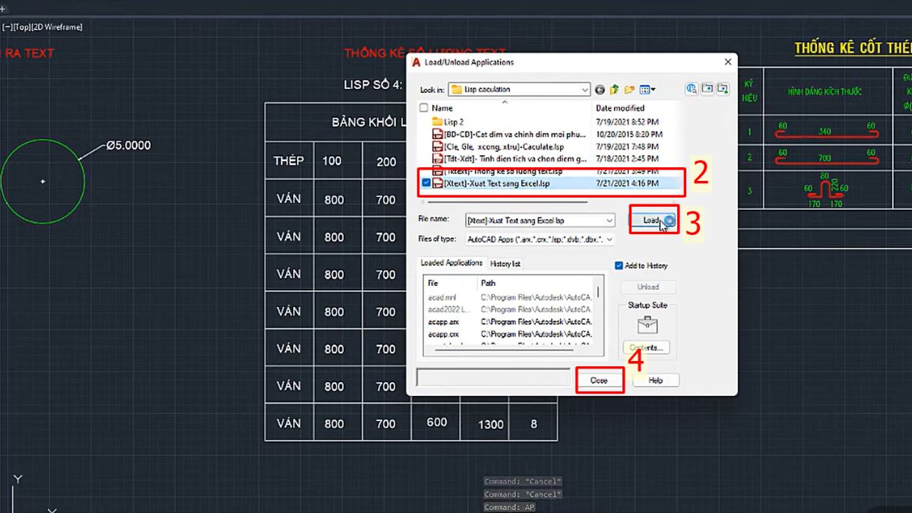Viewport: 912px width, 513px height.
Task: Click the green circle center point
Action: tap(43, 181)
